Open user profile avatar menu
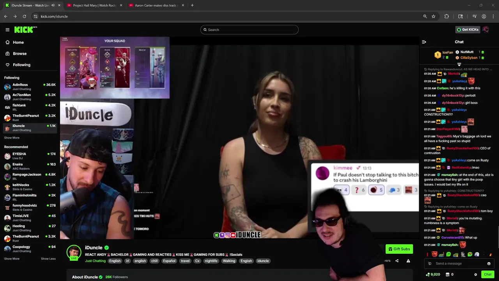 pos(486,30)
